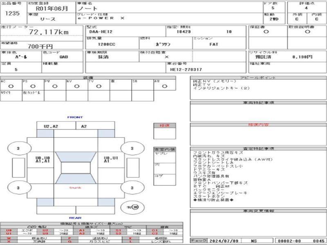Viewport: 327px width, 245px height.
Task: Select the note ◆横滑り防止装置◆
Action: pos(213,200)
